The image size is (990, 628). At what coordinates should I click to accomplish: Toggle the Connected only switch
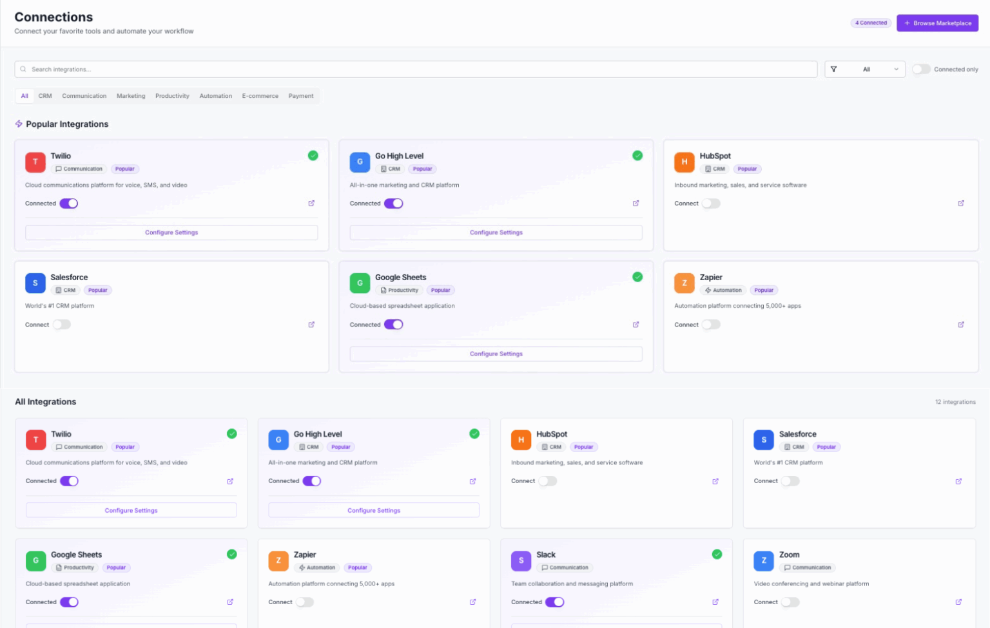tap(921, 70)
